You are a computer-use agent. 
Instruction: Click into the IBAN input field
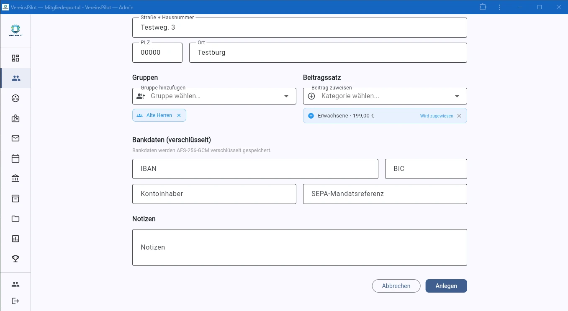tap(255, 169)
